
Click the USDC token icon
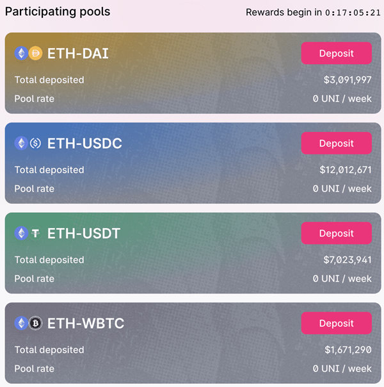click(x=35, y=143)
